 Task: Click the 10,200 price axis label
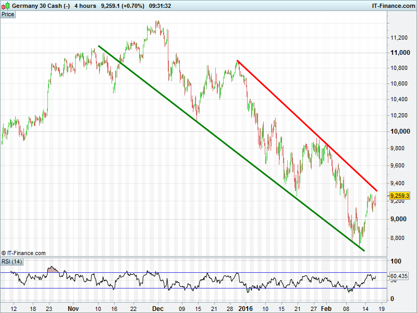[399, 115]
